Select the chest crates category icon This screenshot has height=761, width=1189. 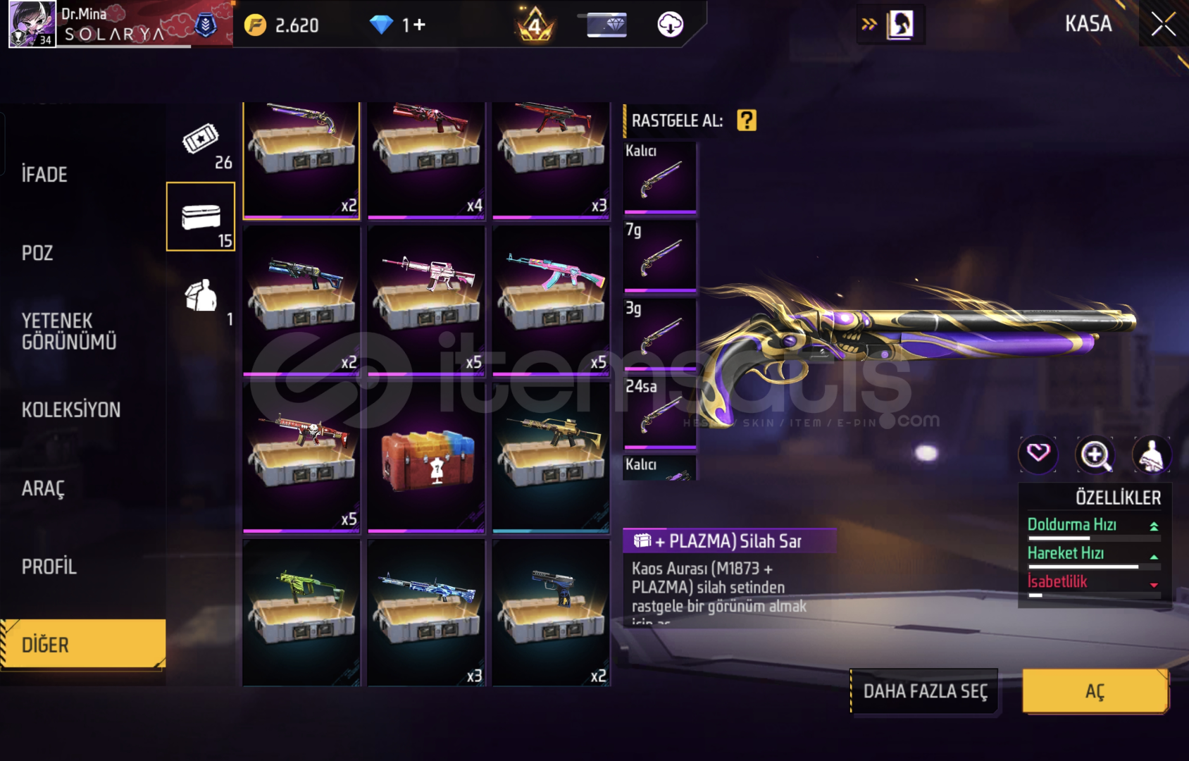(x=201, y=216)
